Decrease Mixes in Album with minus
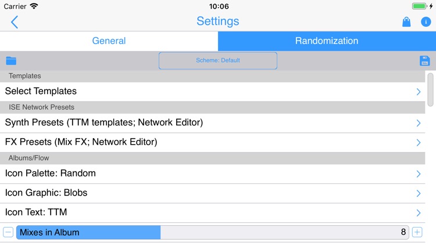Screen dimensions: 436x245 tap(8, 232)
